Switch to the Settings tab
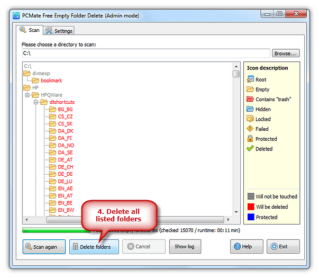The image size is (319, 278). click(59, 31)
